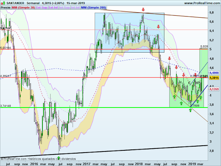Click the H? pattern label on chart
This screenshot has height=166, width=221.
[x=198, y=83]
